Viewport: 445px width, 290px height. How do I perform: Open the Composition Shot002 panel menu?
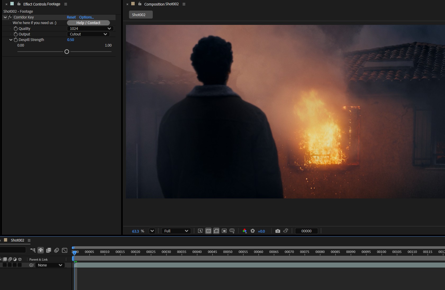point(184,4)
